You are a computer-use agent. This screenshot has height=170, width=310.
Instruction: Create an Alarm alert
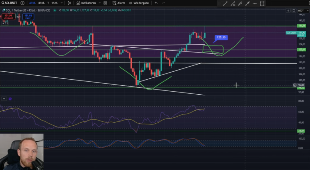coord(119,3)
